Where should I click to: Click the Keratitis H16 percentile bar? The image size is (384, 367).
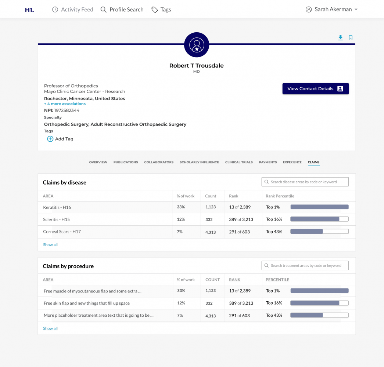point(319,207)
